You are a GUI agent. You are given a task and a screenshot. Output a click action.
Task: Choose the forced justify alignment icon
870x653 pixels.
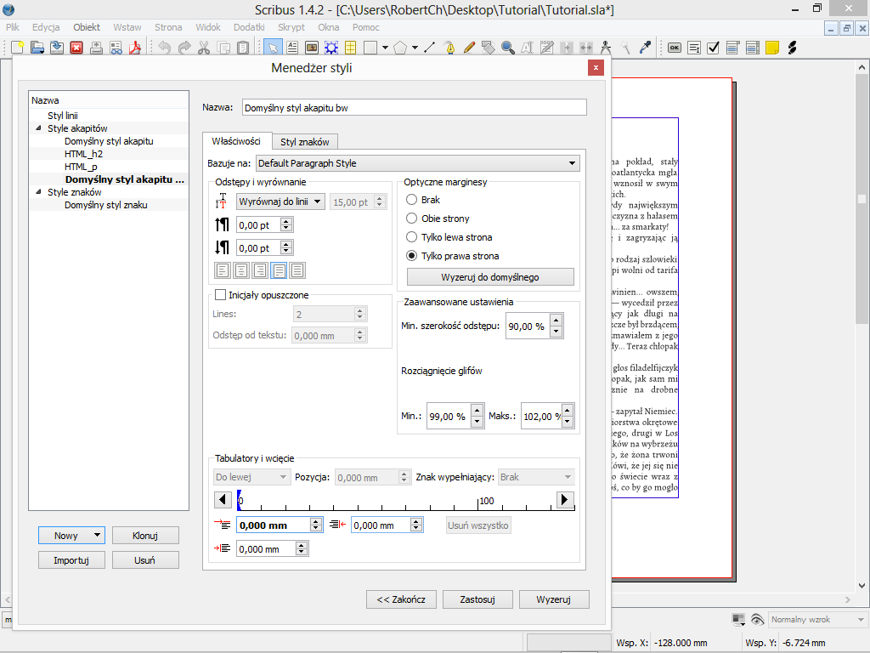(x=297, y=270)
